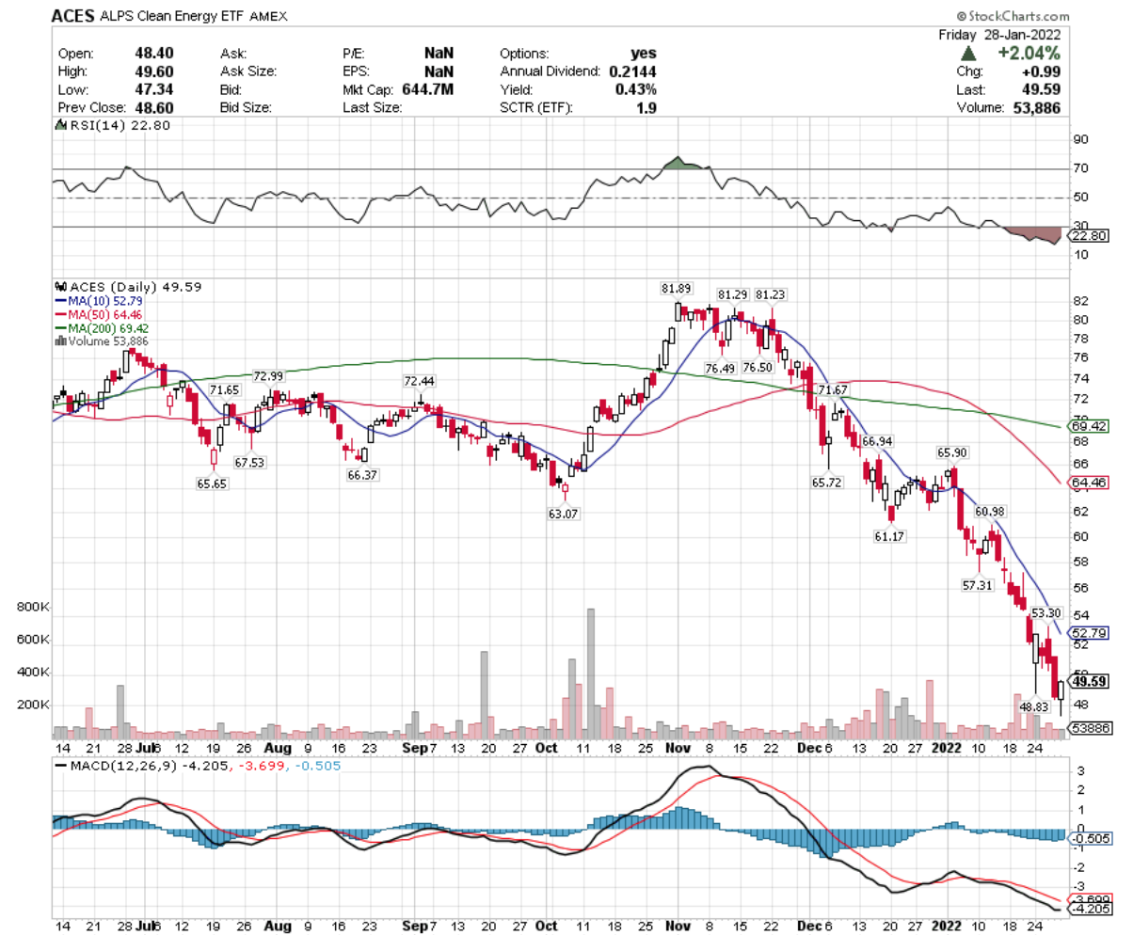Click the 66.94 price annotation
This screenshot has width=1133, height=935.
(876, 440)
